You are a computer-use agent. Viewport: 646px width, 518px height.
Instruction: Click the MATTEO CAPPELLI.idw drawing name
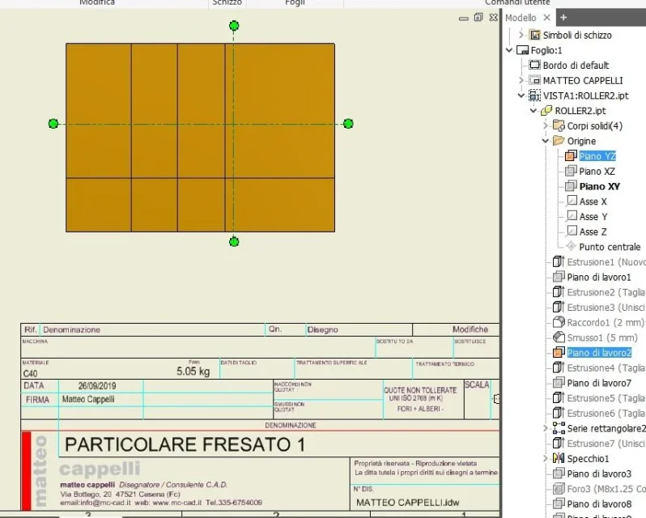click(407, 503)
